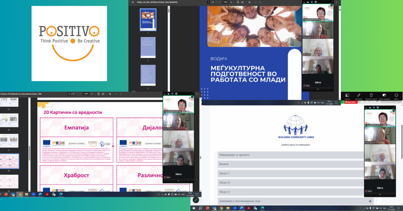Undo arrow in Voices of Solidarity PDF toolbar
Image resolution: width=403 pixels, height=211 pixels.
[x=116, y=94]
